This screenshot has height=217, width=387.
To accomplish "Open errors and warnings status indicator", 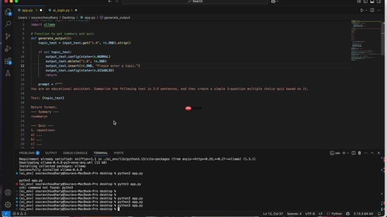I will (x=20, y=214).
